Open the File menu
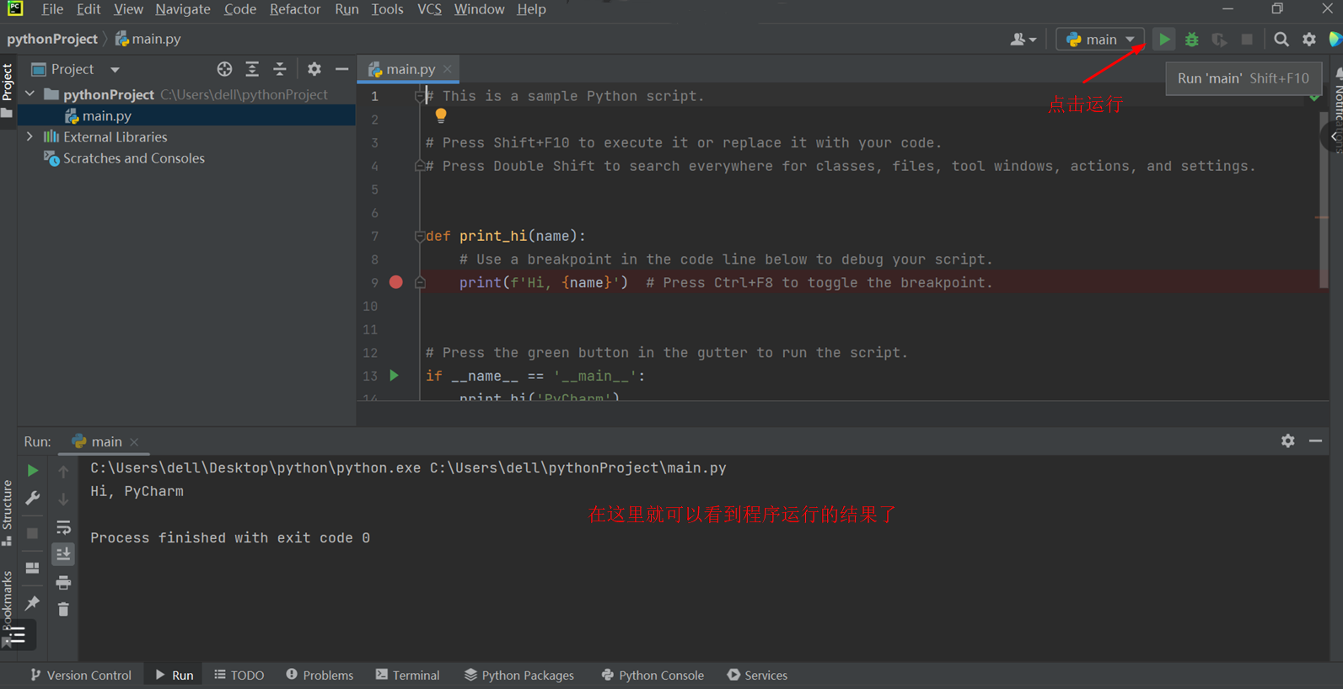1343x689 pixels. tap(52, 9)
